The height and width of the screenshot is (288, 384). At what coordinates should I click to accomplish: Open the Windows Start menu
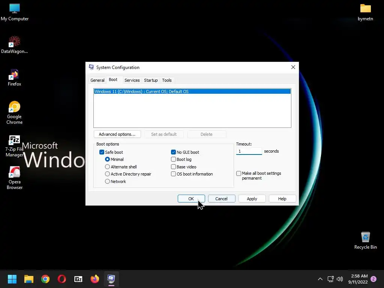click(12, 279)
